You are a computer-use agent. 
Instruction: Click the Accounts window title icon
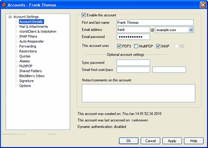tap(4, 5)
